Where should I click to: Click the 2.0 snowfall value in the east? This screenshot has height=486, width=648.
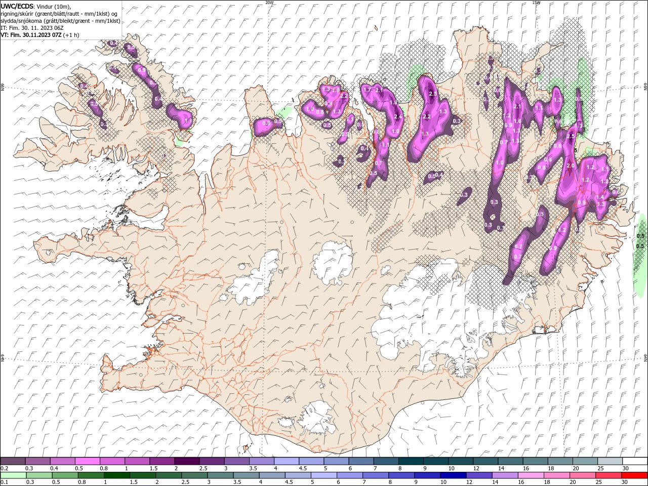[x=570, y=166]
